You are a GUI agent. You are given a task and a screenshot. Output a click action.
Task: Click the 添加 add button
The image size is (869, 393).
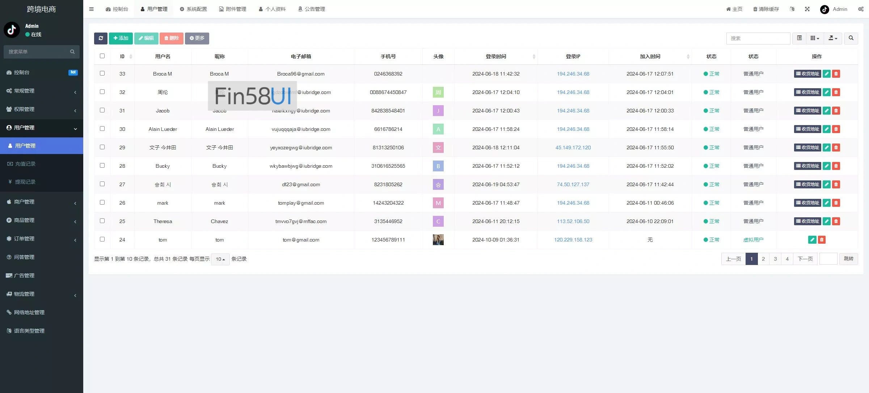121,38
